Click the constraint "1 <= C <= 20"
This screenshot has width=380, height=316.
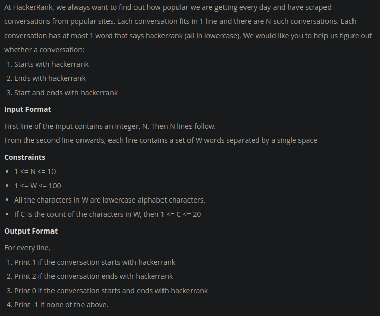107,214
